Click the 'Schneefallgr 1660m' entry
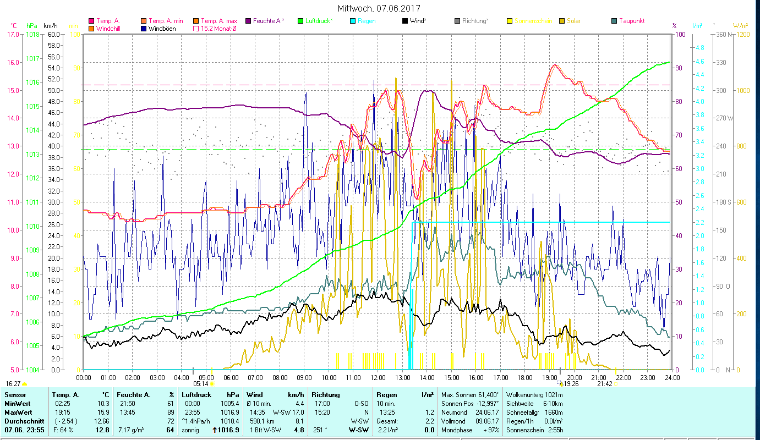The image size is (760, 440). (533, 413)
